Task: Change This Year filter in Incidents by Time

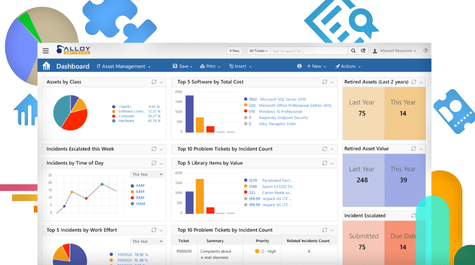Action: click(147, 174)
